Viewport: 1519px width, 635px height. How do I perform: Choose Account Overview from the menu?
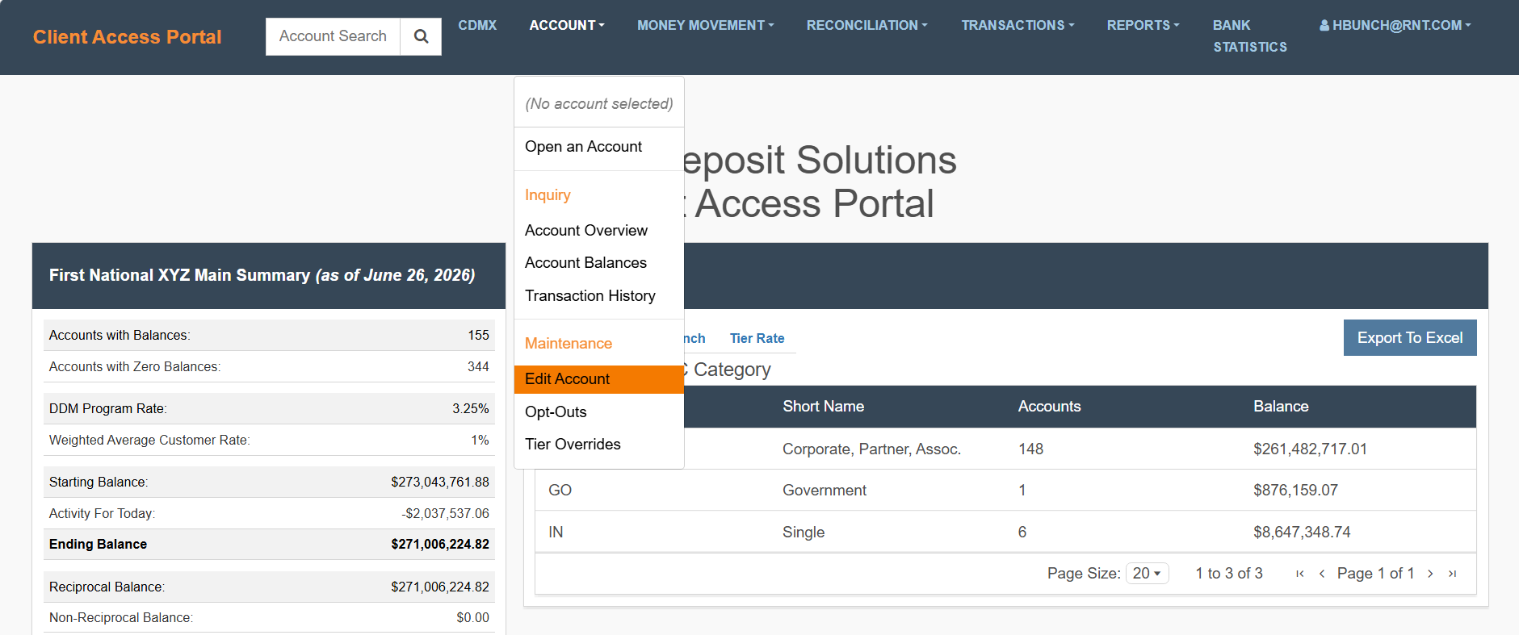point(599,231)
